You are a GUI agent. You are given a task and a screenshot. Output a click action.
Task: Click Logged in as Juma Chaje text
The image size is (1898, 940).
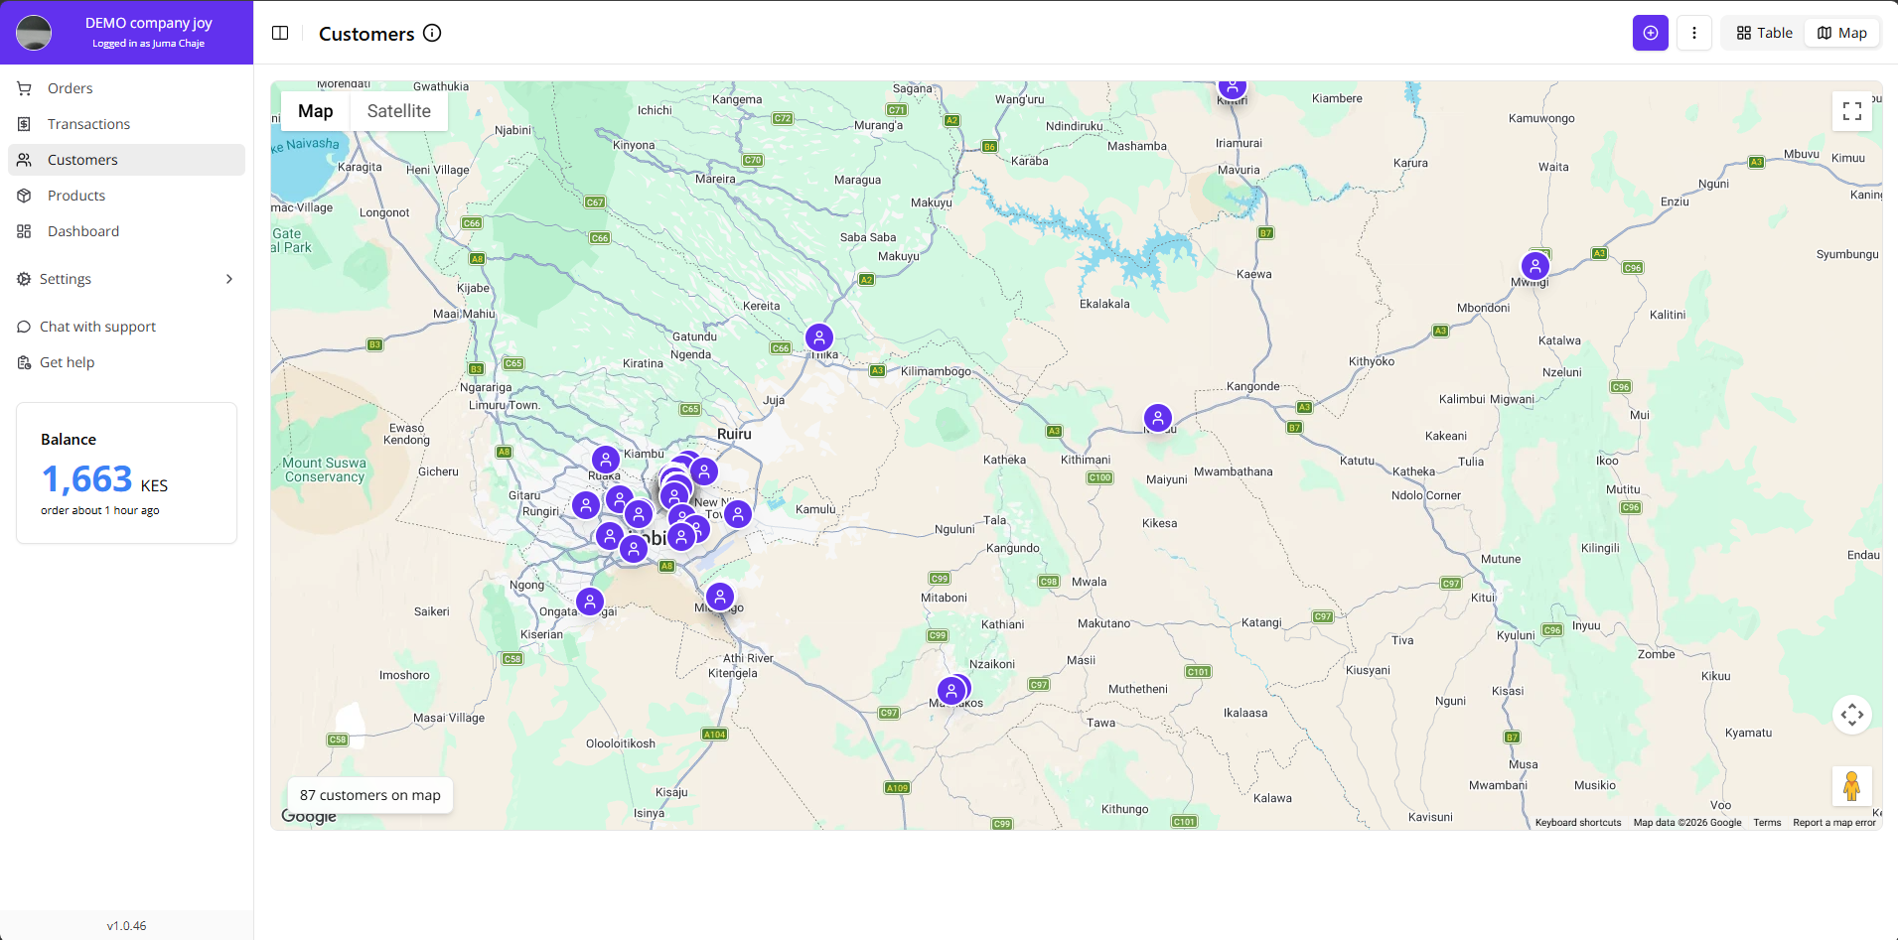[x=149, y=44]
